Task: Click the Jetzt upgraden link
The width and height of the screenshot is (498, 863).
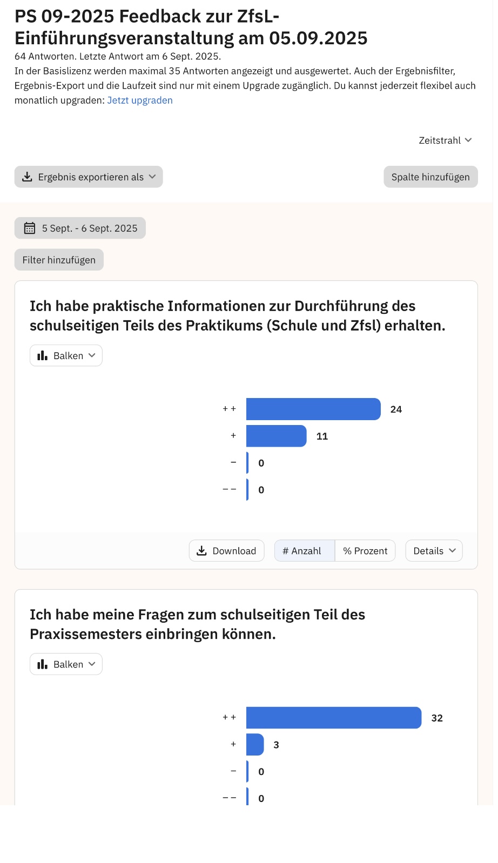Action: [140, 100]
